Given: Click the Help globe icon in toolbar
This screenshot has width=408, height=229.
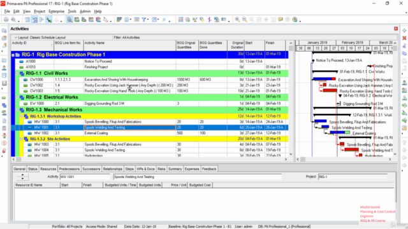Looking at the screenshot, I should tap(295, 20).
